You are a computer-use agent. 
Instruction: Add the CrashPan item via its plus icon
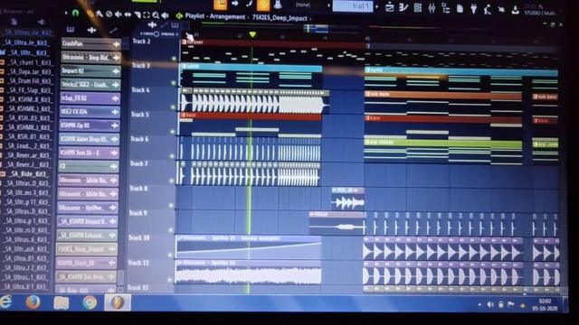pos(117,44)
